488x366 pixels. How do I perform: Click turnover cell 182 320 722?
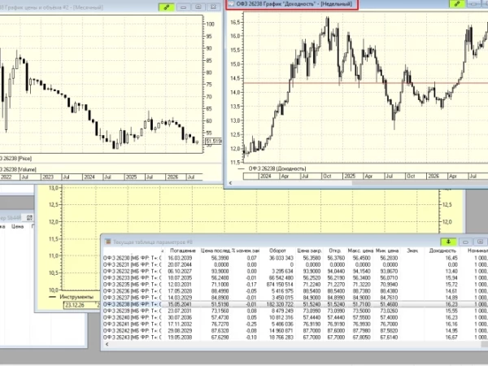[280, 304]
